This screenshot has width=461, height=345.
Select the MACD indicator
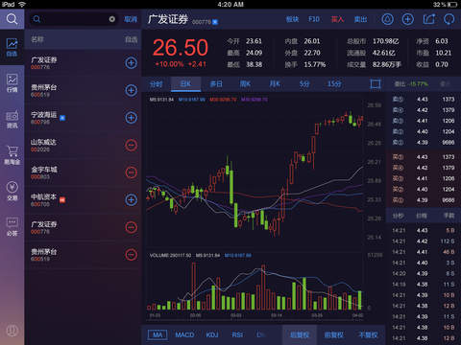[x=184, y=334]
